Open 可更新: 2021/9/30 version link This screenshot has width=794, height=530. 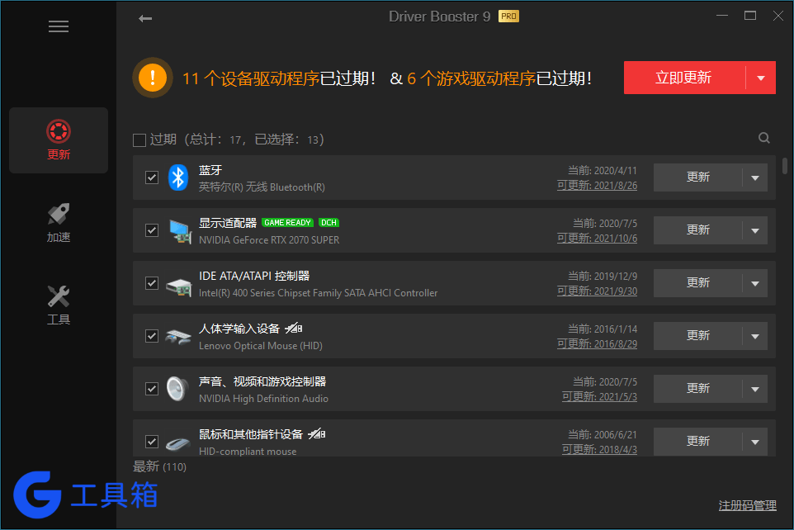(597, 291)
